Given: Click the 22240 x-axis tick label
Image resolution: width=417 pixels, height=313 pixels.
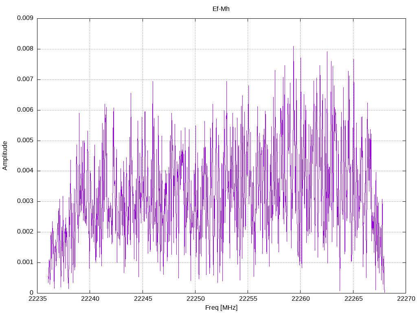Looking at the screenshot, I should [90, 299].
